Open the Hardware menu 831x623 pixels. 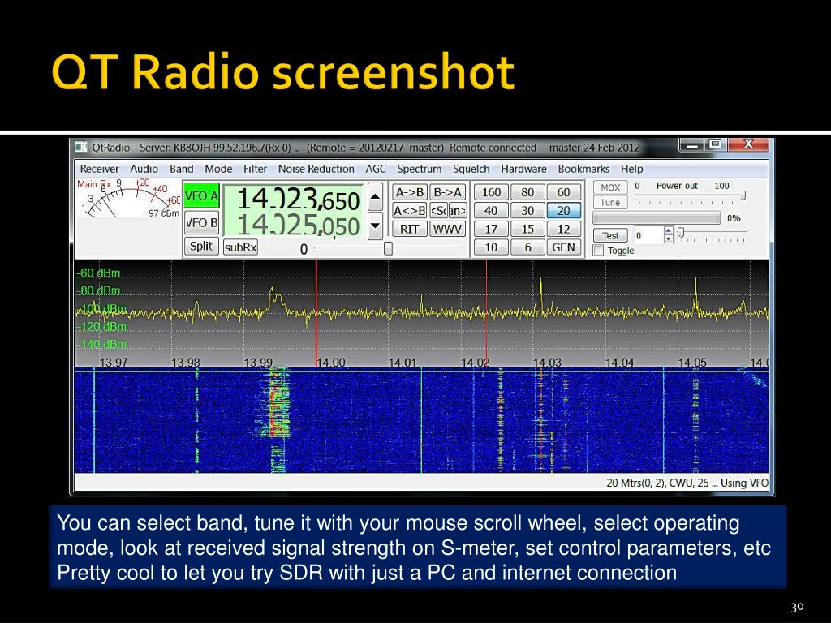point(523,169)
